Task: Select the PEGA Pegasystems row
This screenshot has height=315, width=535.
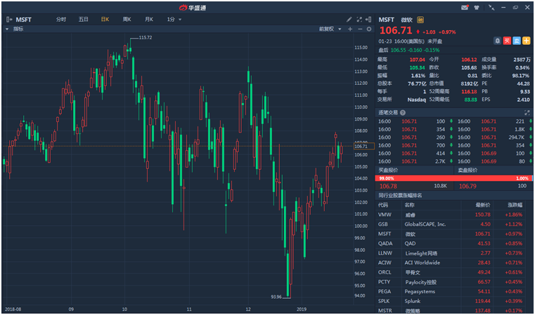Action: tap(453, 292)
